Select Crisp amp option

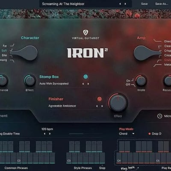(168, 50)
